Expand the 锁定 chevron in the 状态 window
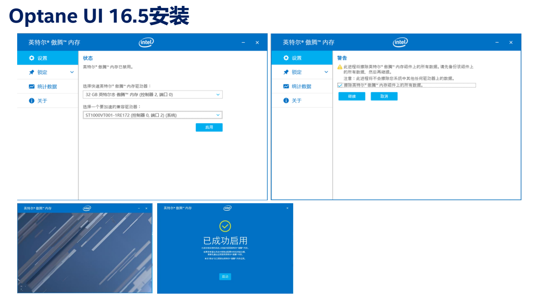This screenshot has width=535, height=300. click(x=72, y=72)
